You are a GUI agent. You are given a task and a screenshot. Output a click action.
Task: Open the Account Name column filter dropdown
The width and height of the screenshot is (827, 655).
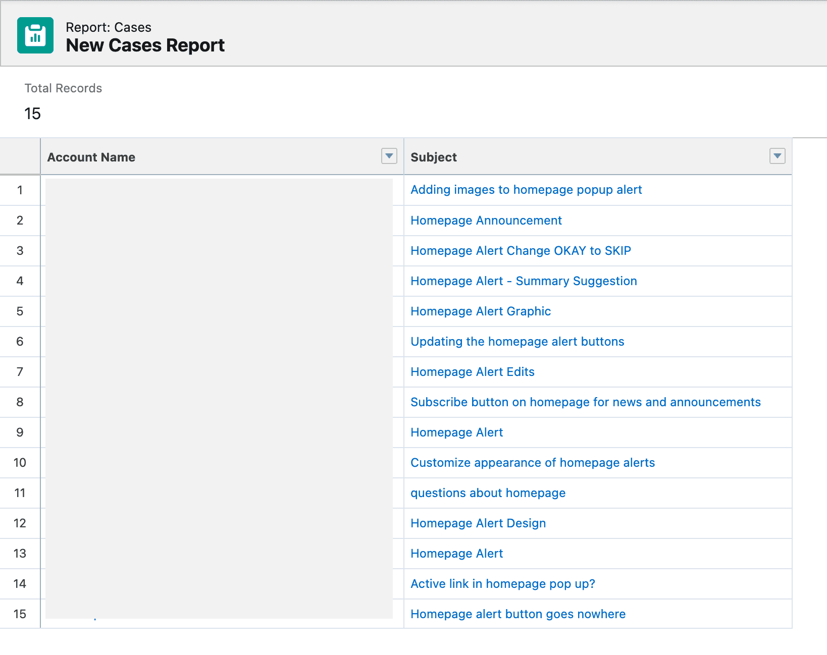coord(388,157)
